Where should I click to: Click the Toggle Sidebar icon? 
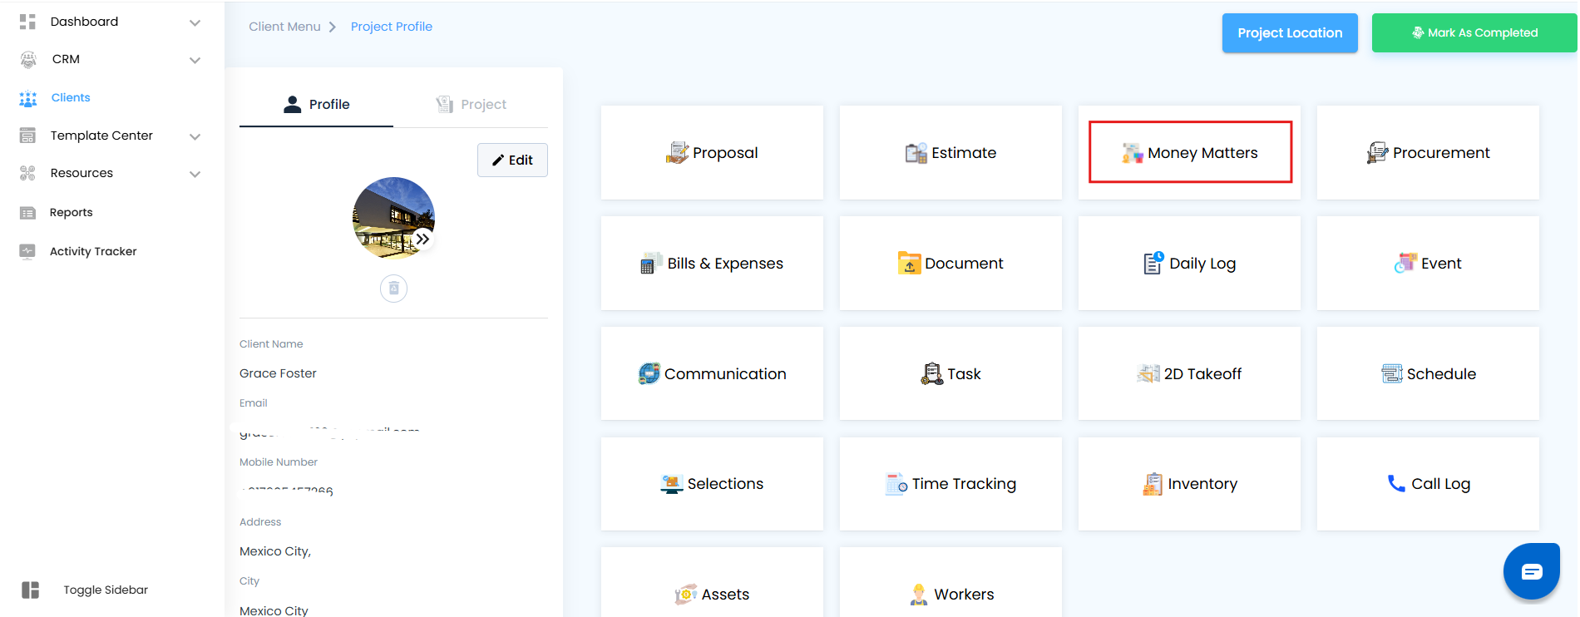click(x=31, y=590)
